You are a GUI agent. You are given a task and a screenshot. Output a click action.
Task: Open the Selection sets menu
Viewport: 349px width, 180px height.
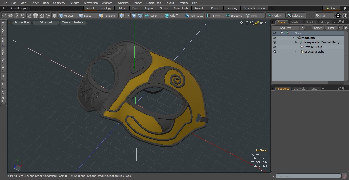click(296, 16)
